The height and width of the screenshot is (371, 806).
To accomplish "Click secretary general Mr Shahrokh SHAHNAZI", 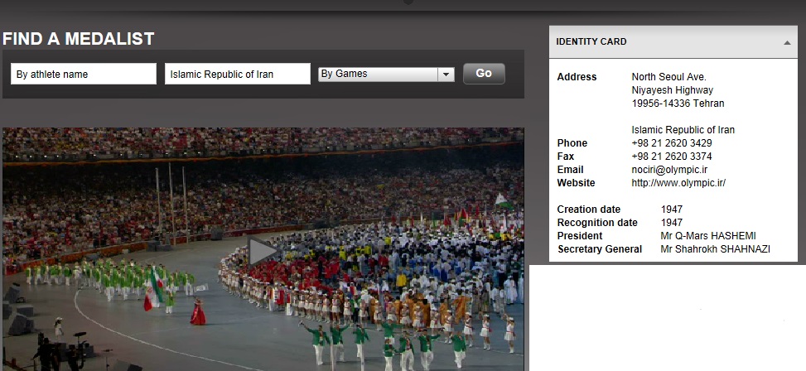I will point(715,249).
